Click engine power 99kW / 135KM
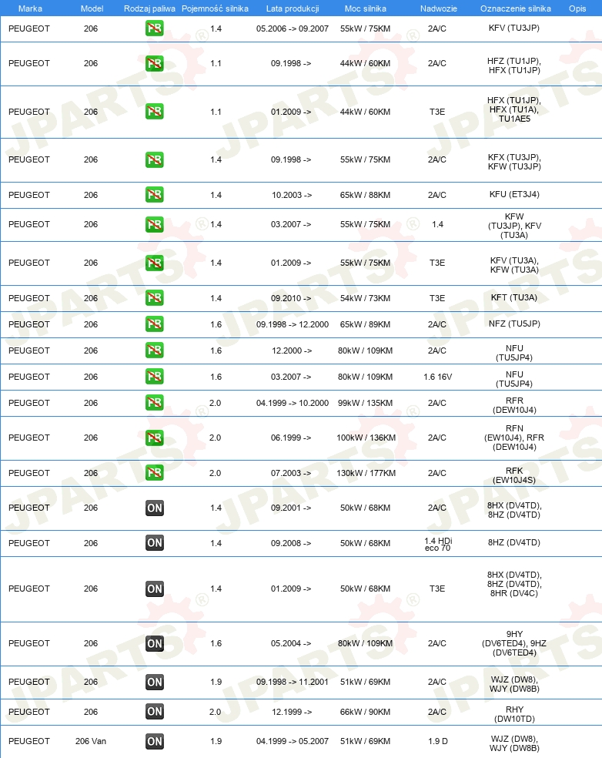This screenshot has height=758, width=602. [365, 403]
